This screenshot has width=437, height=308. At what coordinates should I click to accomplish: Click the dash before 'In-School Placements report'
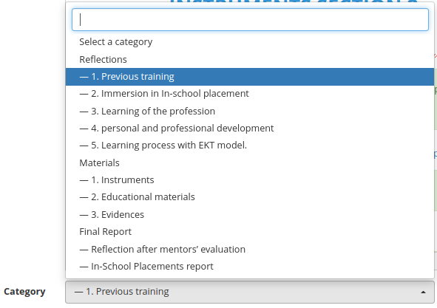point(84,267)
